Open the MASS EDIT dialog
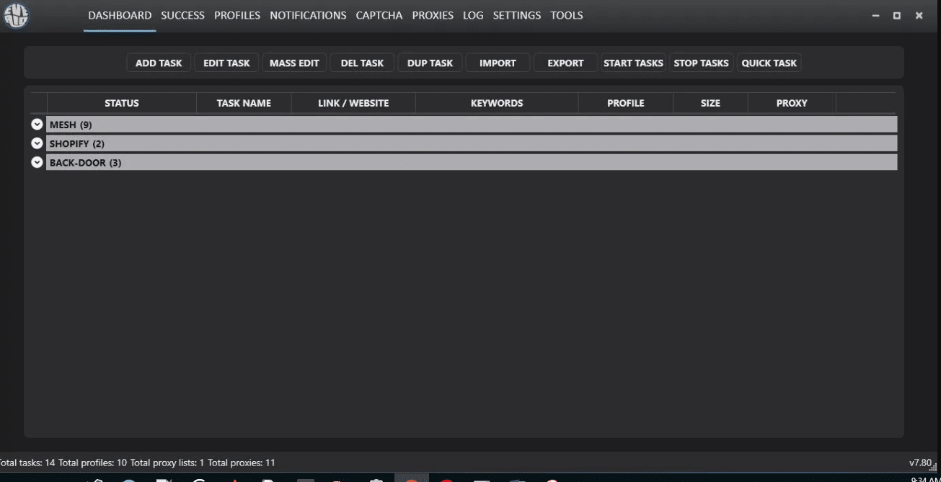Screen dimensions: 941x482 pos(295,63)
